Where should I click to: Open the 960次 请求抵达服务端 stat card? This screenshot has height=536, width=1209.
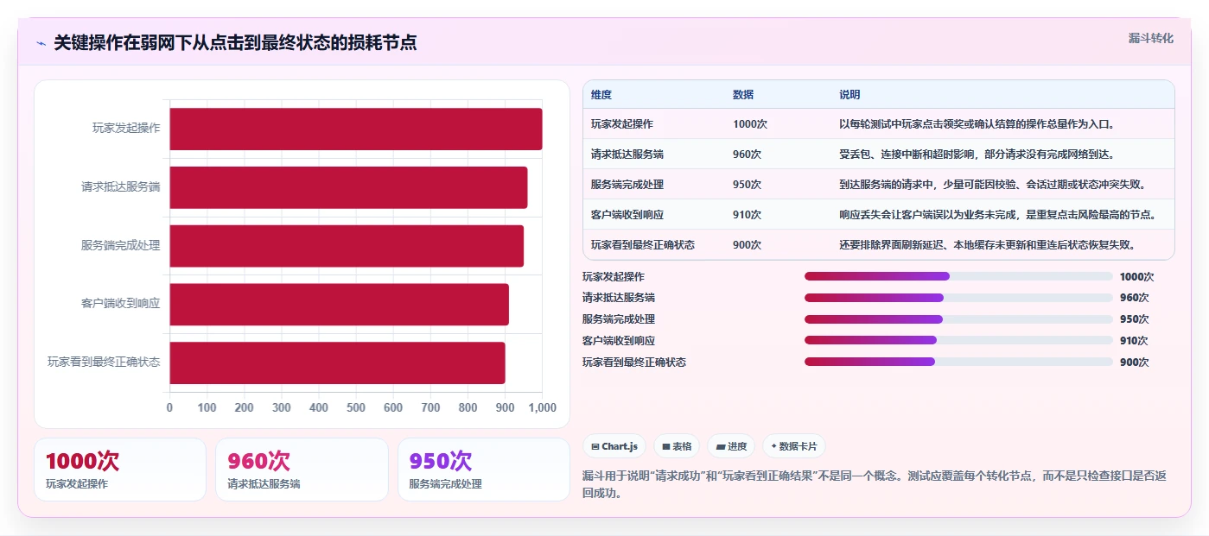point(302,470)
